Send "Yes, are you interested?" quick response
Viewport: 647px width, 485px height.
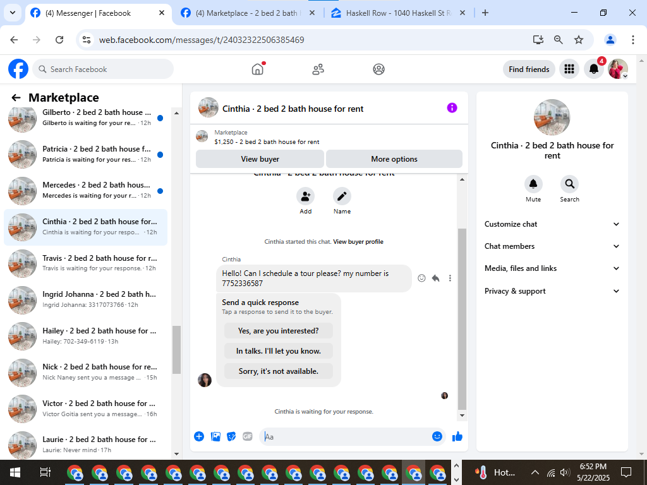(279, 331)
